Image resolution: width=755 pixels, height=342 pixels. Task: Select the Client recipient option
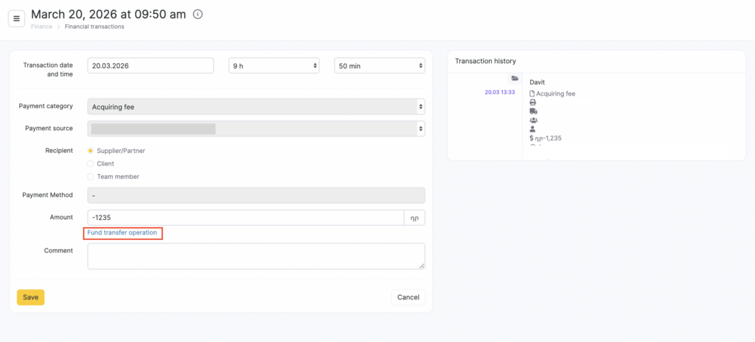tap(91, 163)
